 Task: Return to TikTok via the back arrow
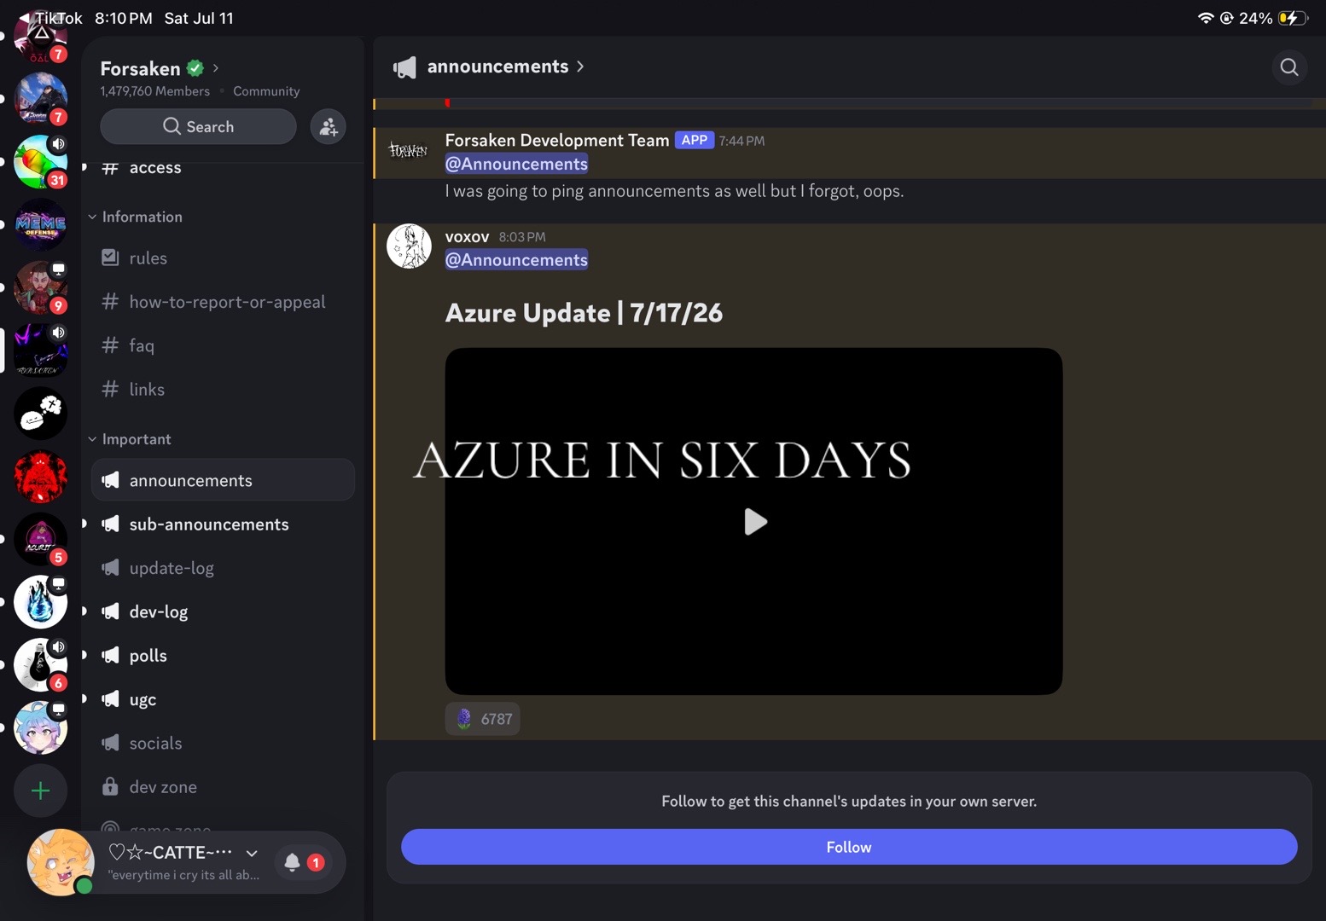click(x=49, y=18)
